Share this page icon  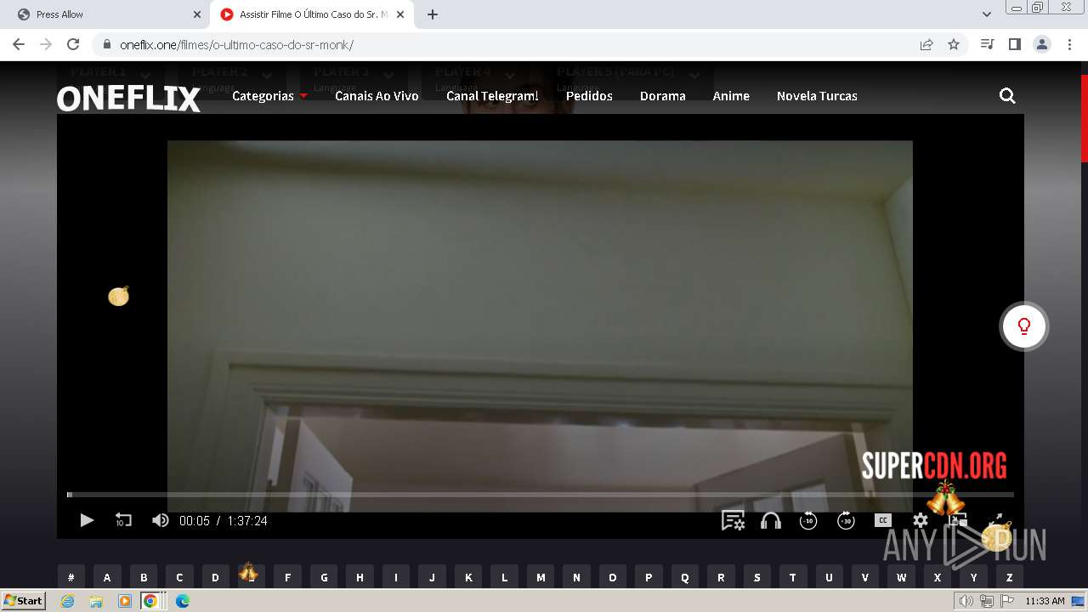coord(926,44)
